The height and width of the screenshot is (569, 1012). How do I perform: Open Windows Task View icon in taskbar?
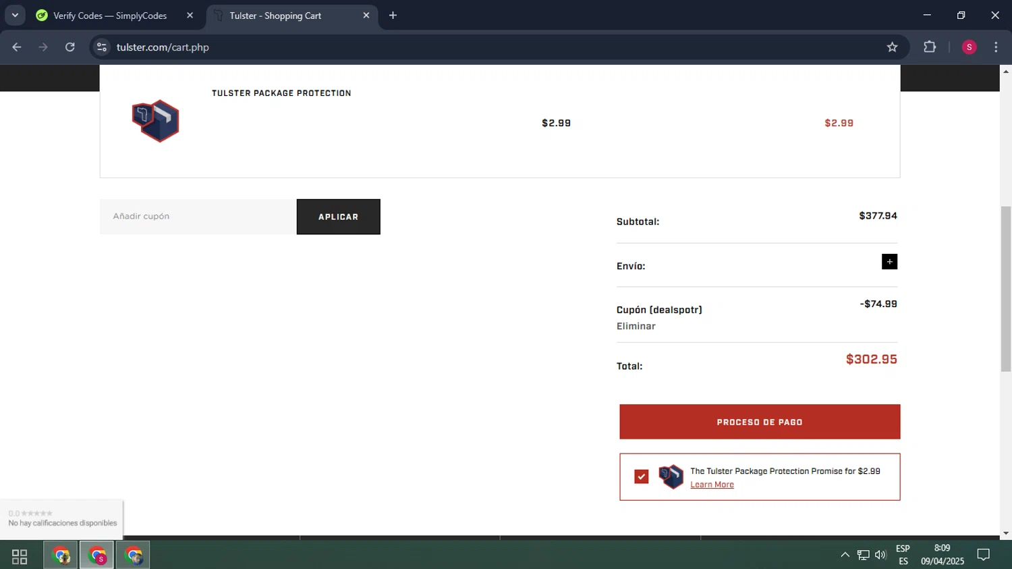(20, 556)
